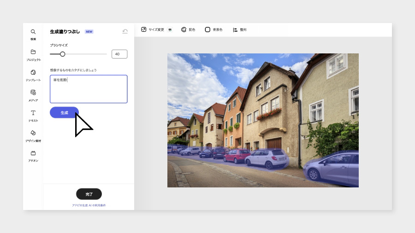Click the 整列 label in the top toolbar
This screenshot has height=233, width=415.
[x=243, y=30]
